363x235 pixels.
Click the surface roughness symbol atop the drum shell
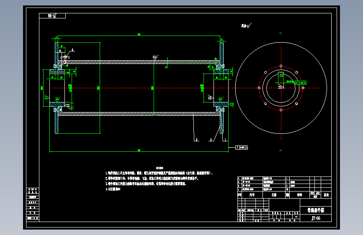click(155, 57)
